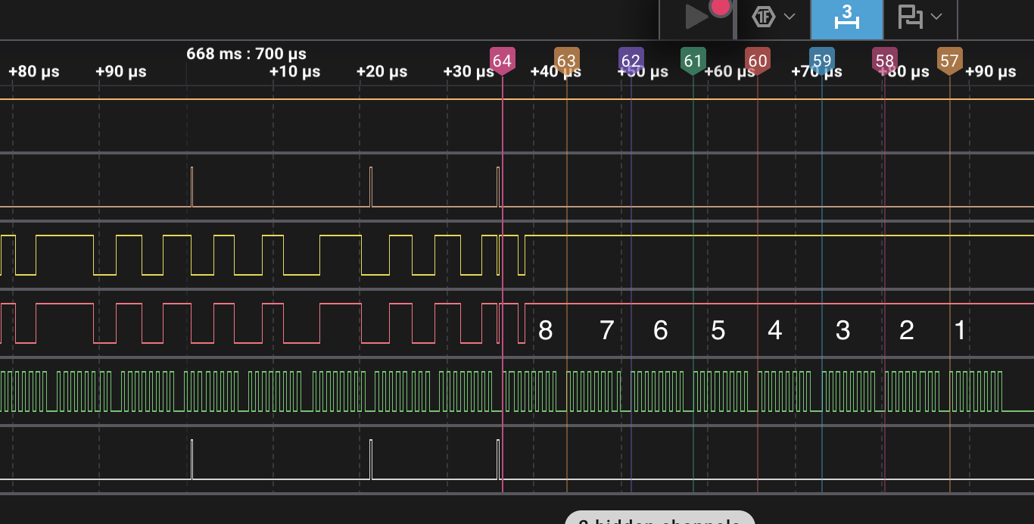Expand the dropdown next to 1F hexagon
Image resolution: width=1034 pixels, height=524 pixels.
790,17
